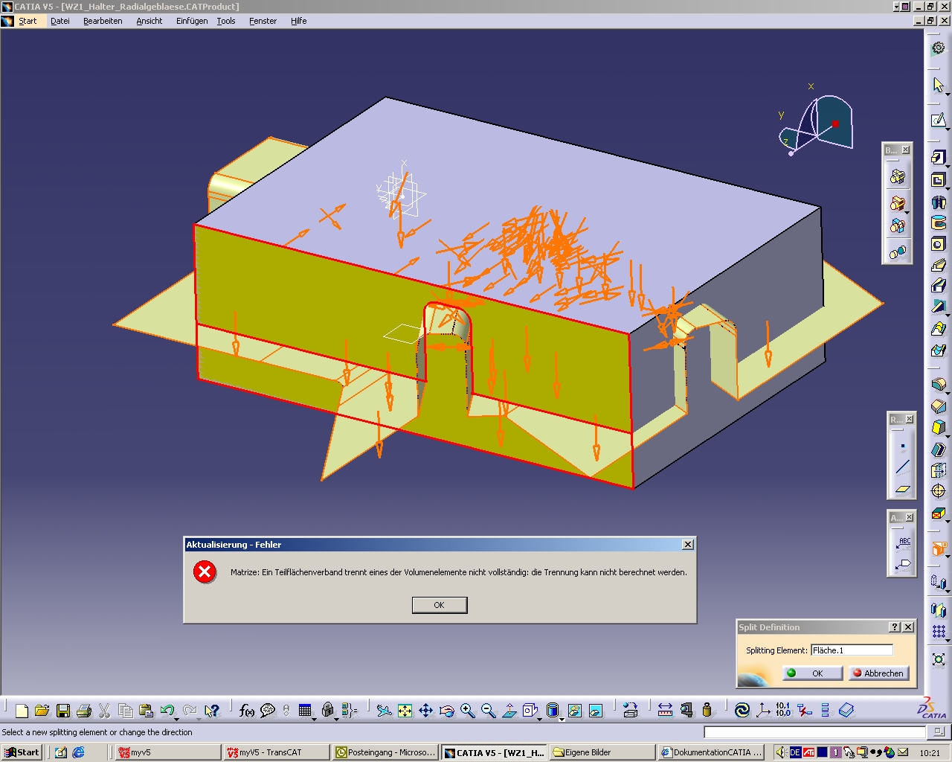Viewport: 952px width, 762px height.
Task: Click the Edge Fillet icon
Action: pos(939,384)
